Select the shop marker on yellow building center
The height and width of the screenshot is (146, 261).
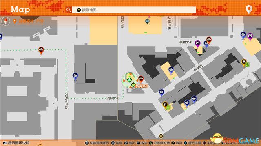point(171,70)
